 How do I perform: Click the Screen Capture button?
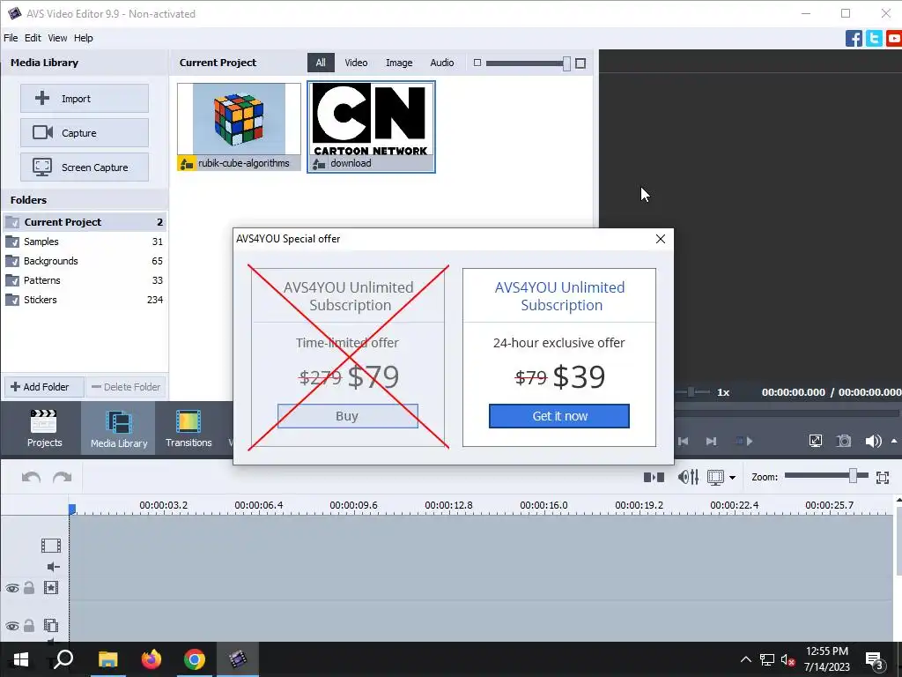[85, 167]
